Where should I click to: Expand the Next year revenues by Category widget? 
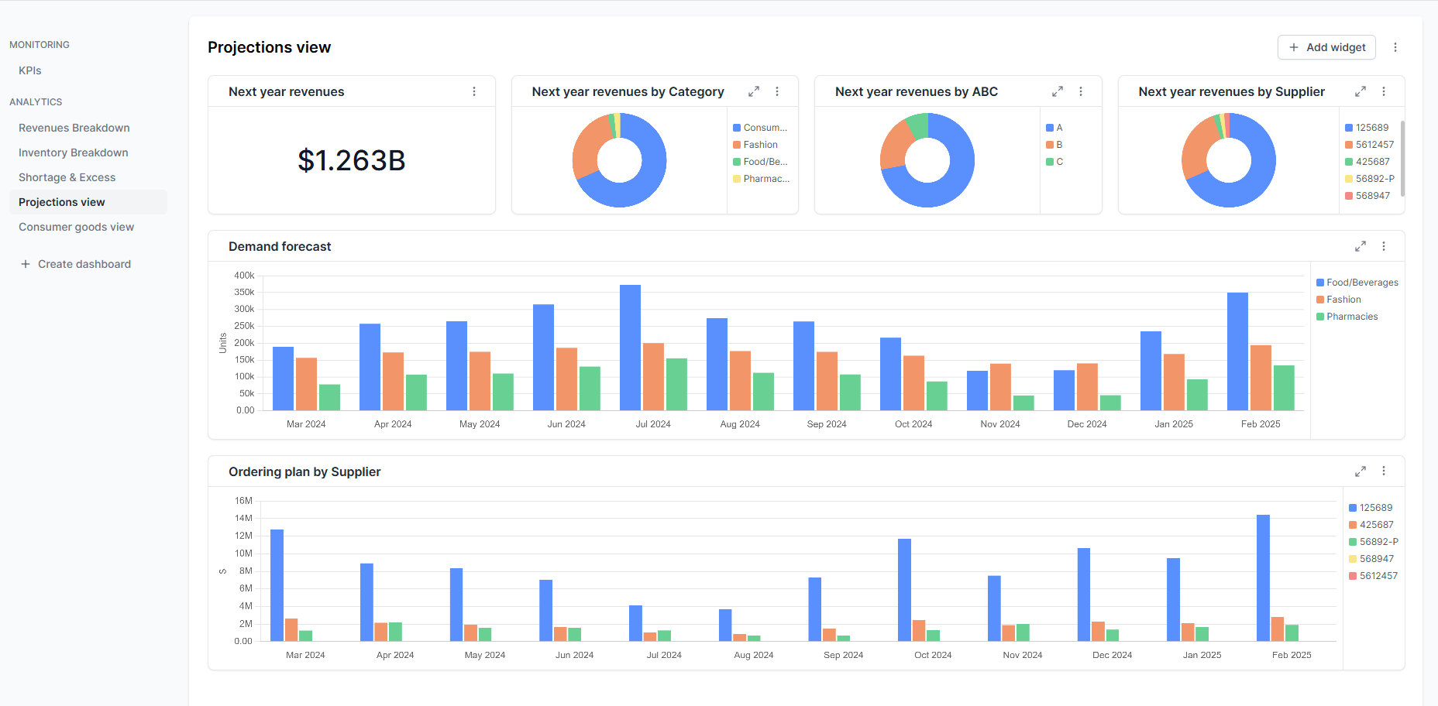pyautogui.click(x=753, y=91)
